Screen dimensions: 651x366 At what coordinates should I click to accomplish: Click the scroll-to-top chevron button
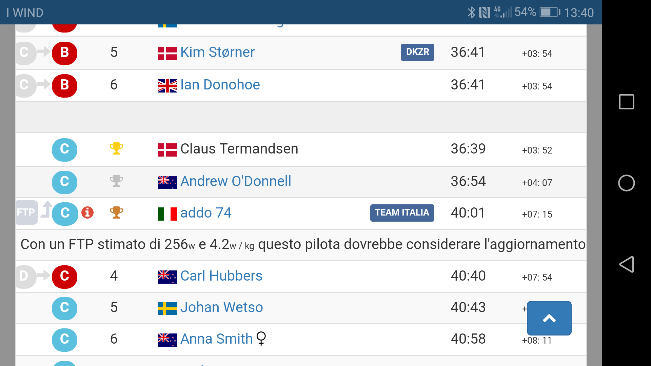(x=549, y=318)
